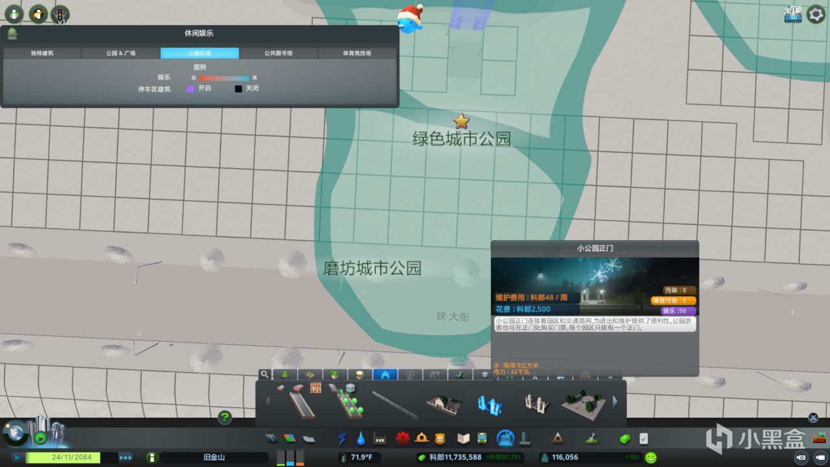Screen dimensions: 830x467
Task: Open the Economy green money icon
Action: tap(624, 439)
